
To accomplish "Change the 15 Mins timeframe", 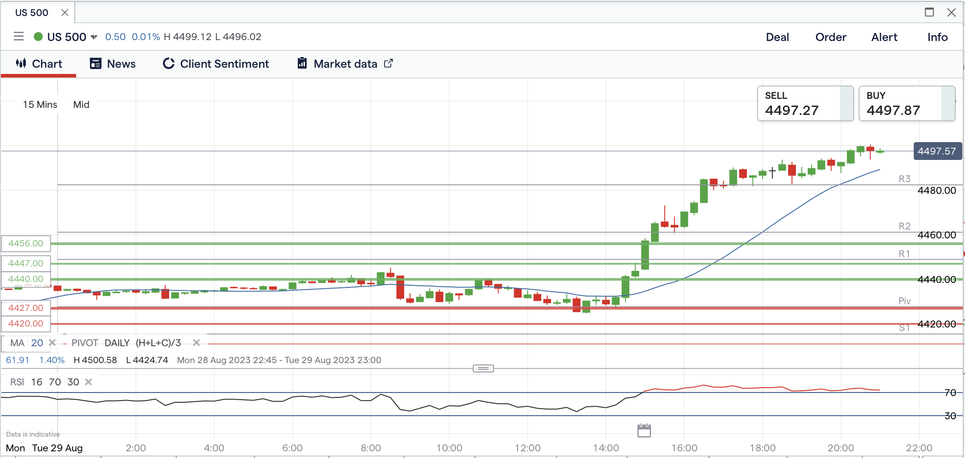I will pos(40,104).
